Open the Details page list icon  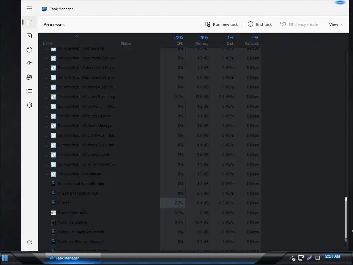(29, 91)
